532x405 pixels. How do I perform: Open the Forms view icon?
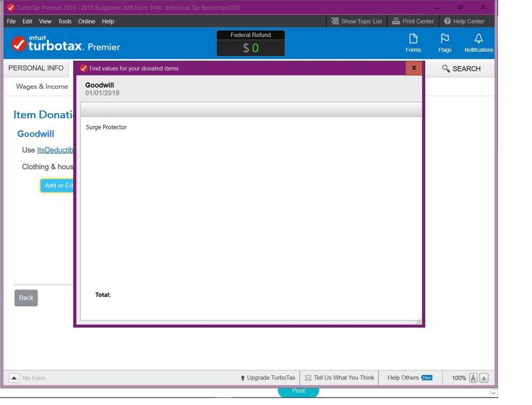(413, 43)
